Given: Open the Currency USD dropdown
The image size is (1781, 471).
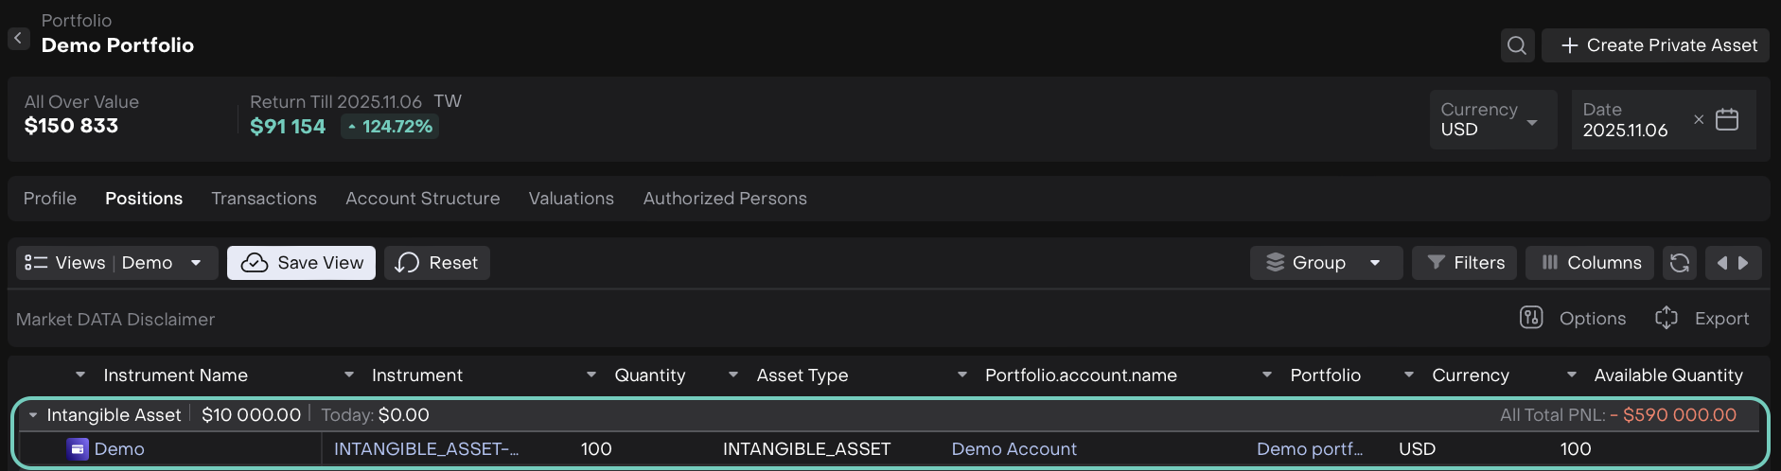Looking at the screenshot, I should tap(1492, 120).
